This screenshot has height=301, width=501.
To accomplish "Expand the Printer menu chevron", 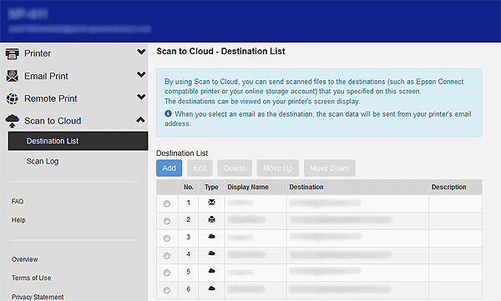I will (141, 52).
